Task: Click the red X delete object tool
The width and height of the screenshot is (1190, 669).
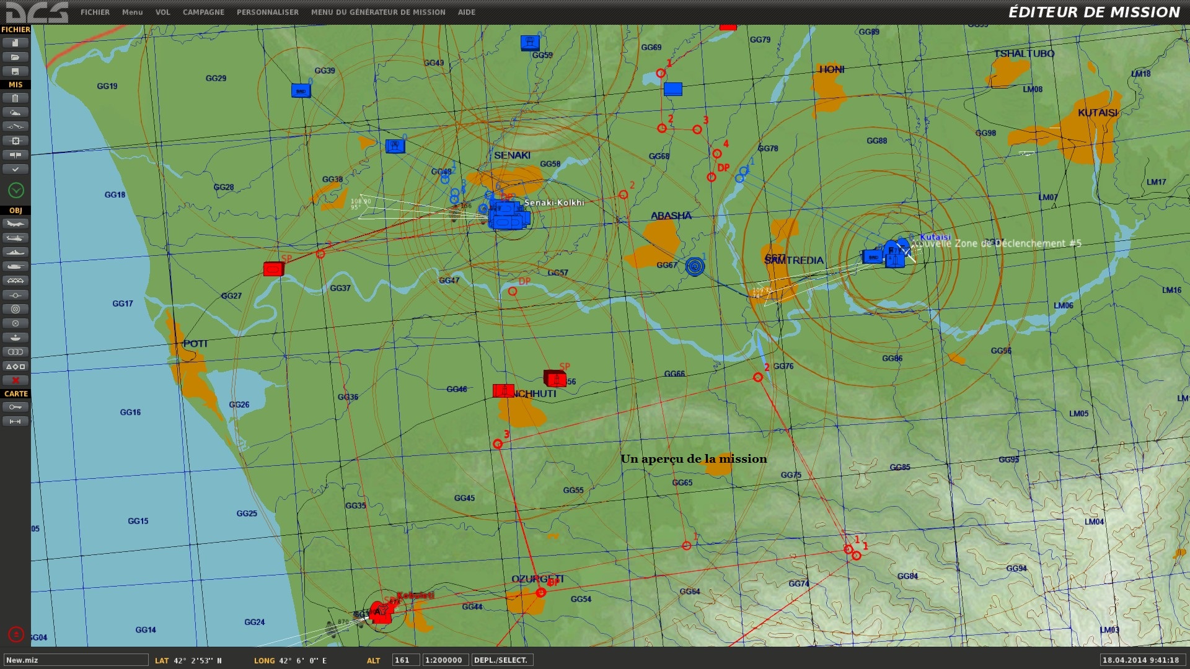Action: (x=15, y=380)
